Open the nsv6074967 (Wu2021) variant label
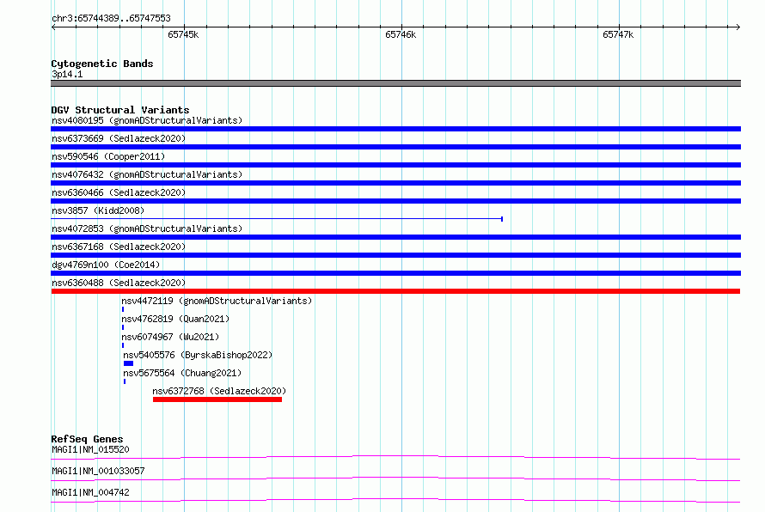 [x=170, y=337]
